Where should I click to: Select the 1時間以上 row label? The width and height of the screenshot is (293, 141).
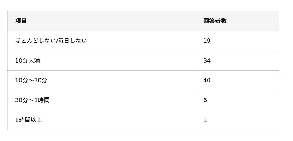coord(29,120)
